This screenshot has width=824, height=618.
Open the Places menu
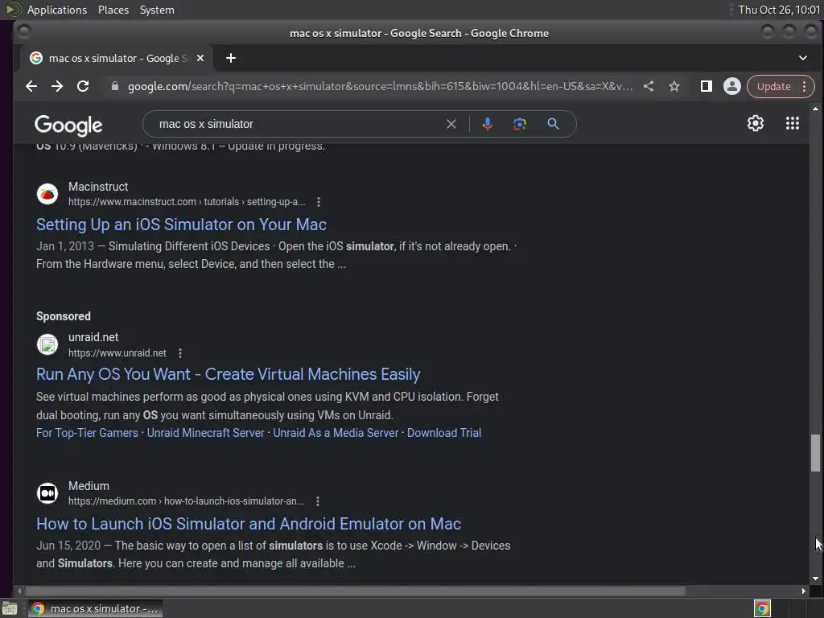[113, 10]
